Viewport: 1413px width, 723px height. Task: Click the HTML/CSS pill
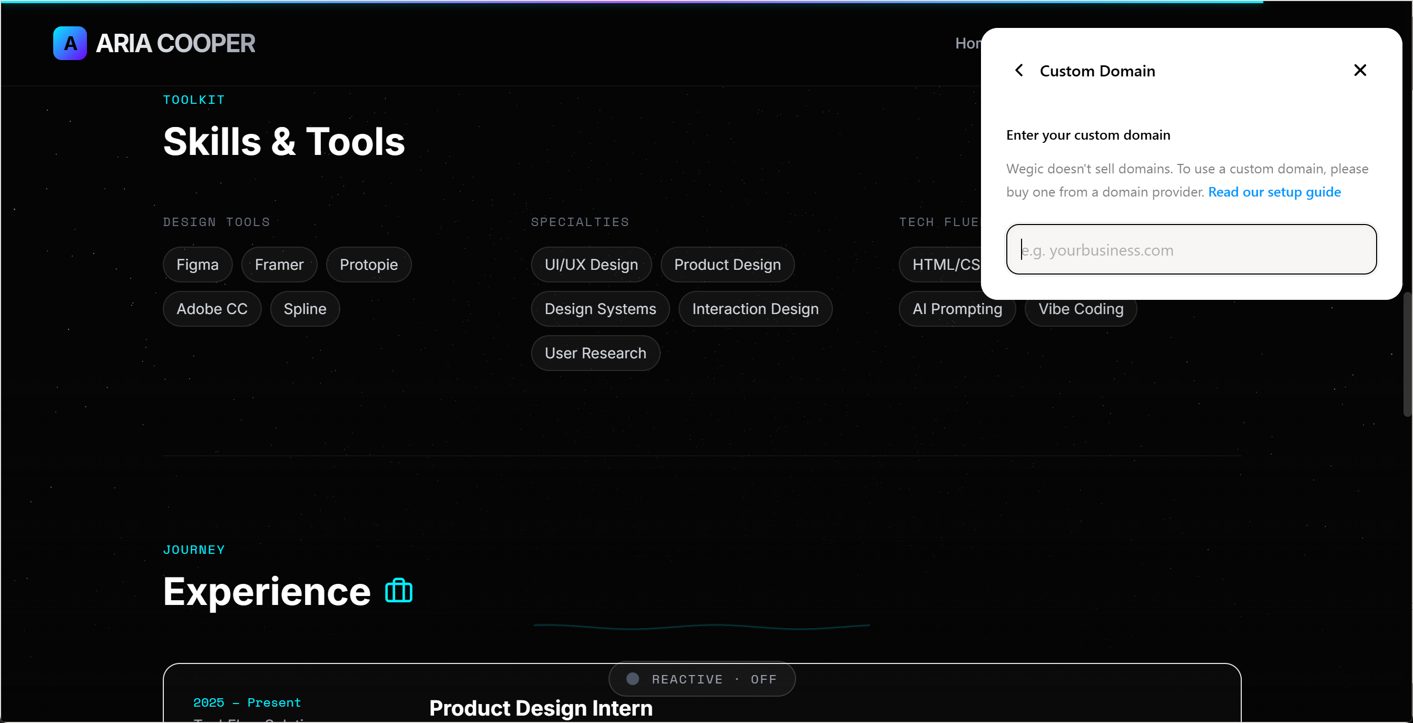(940, 265)
